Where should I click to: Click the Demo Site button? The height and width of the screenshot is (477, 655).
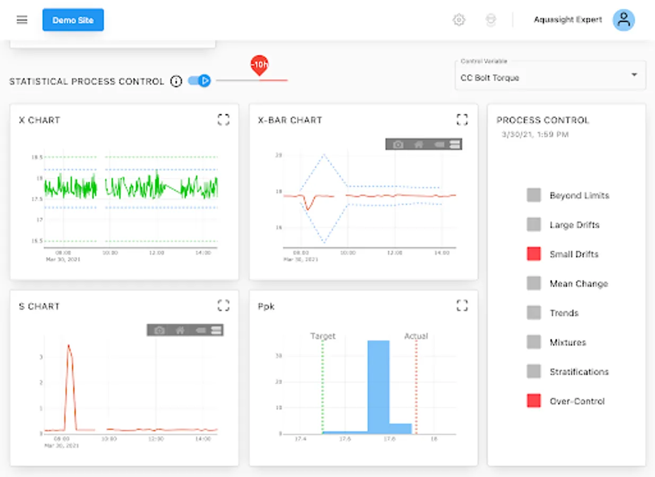[x=73, y=20]
